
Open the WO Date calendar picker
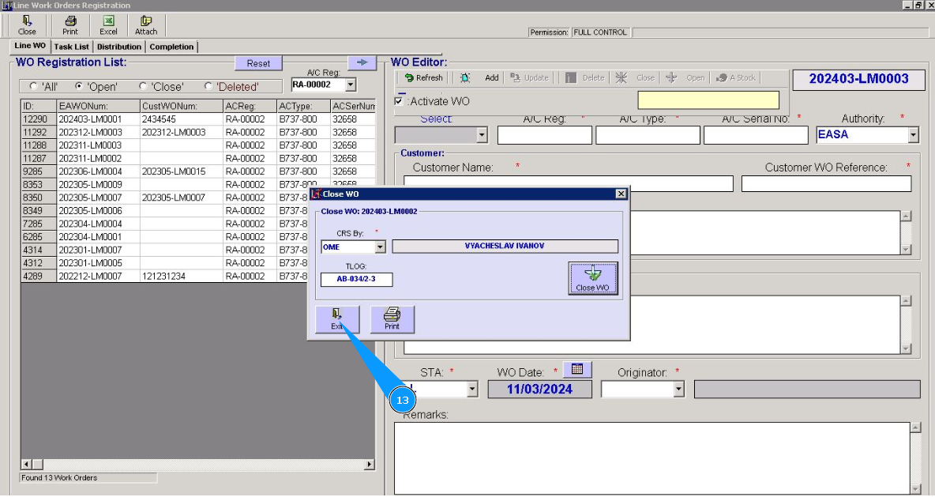[x=577, y=369]
